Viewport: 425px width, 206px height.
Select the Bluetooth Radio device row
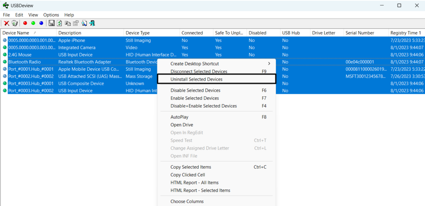25,62
